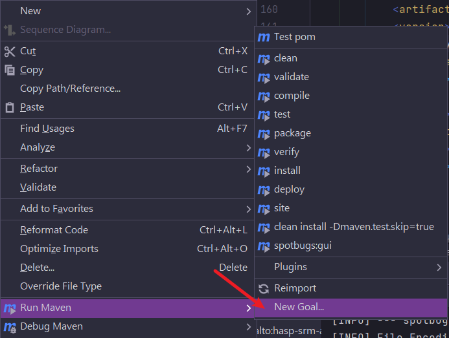Run the package Maven goal
Screen dimensions: 449x338
351,133
